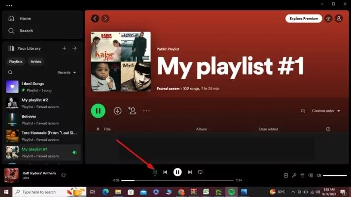
Task: Mute volume with the speaker icon
Action: (319, 175)
